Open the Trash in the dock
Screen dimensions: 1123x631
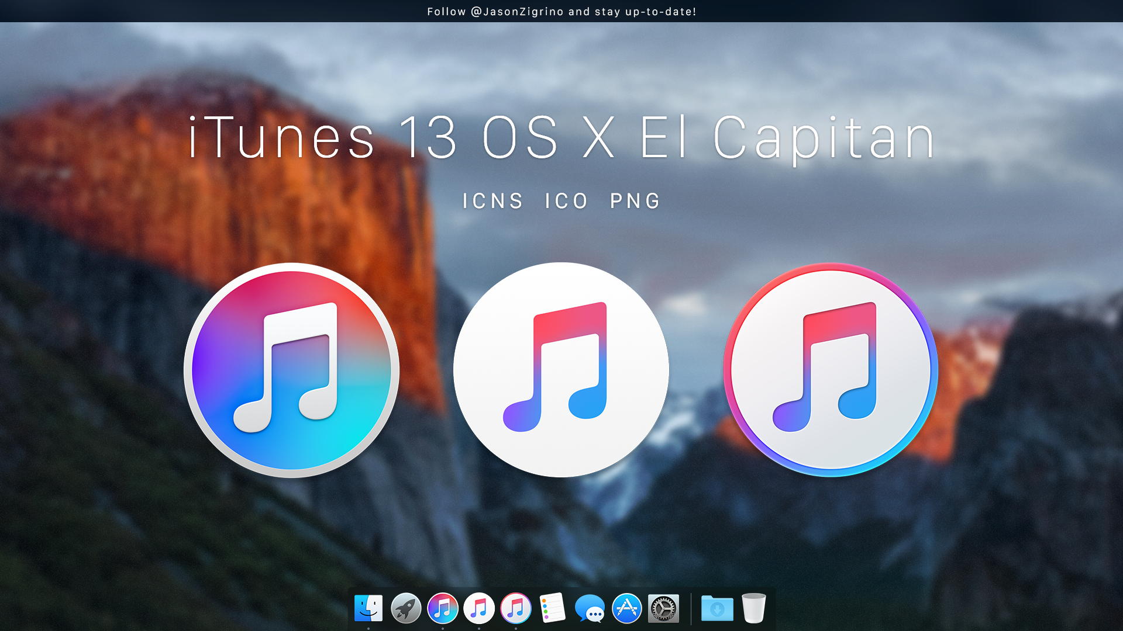tap(754, 608)
